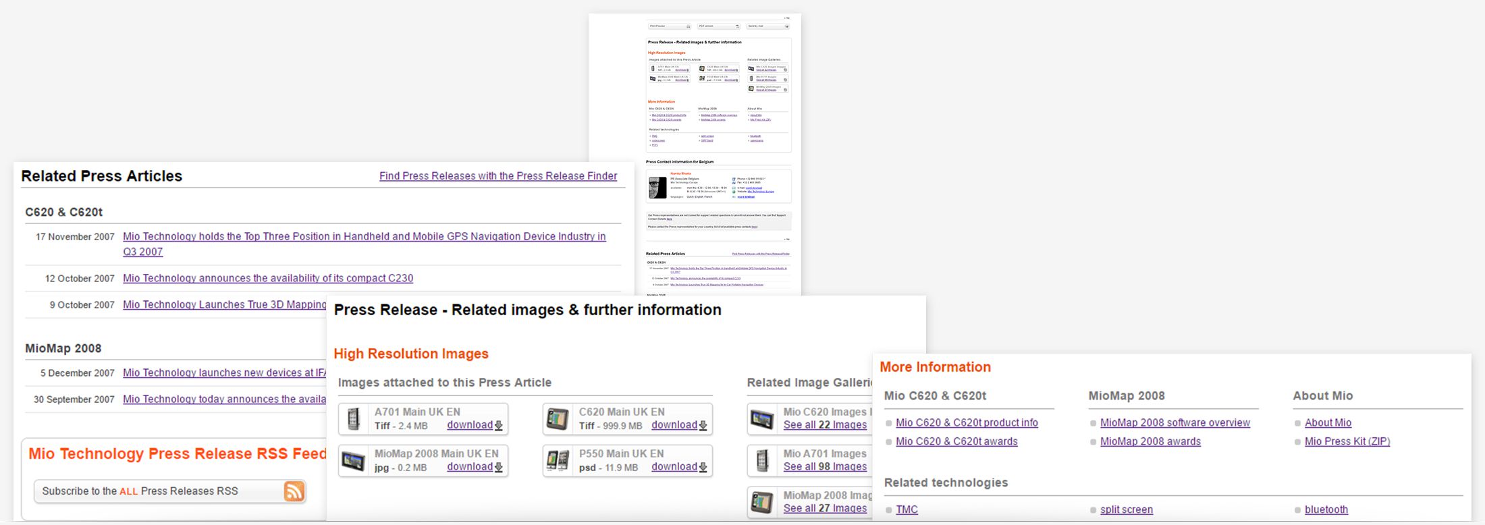Open the split screen technology link
1485x525 pixels.
tap(1127, 510)
